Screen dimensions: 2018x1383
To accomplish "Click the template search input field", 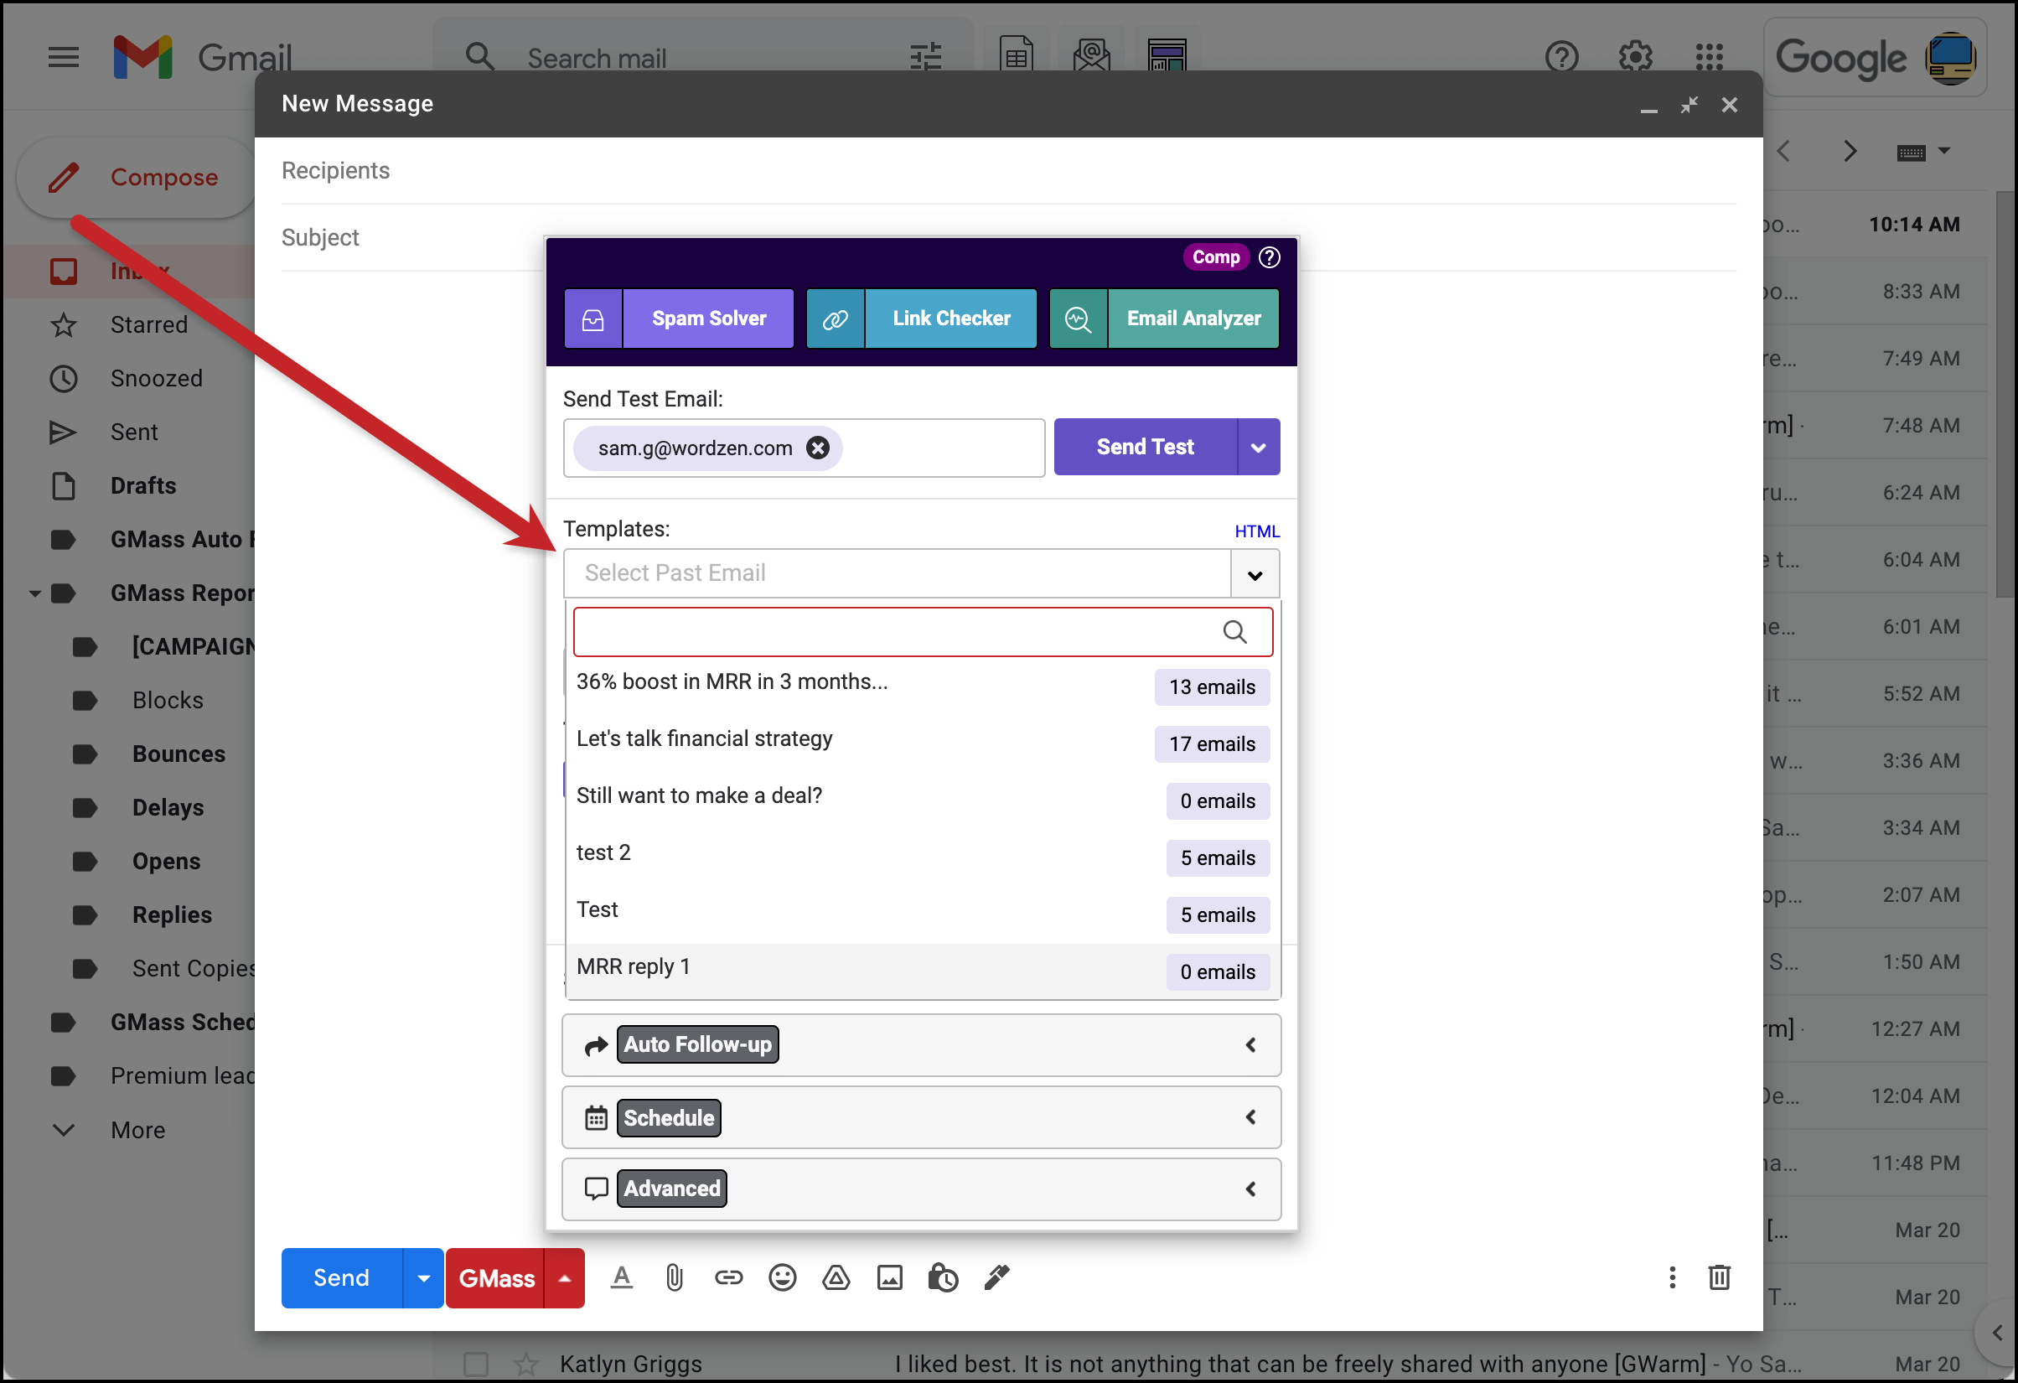I will click(x=923, y=631).
